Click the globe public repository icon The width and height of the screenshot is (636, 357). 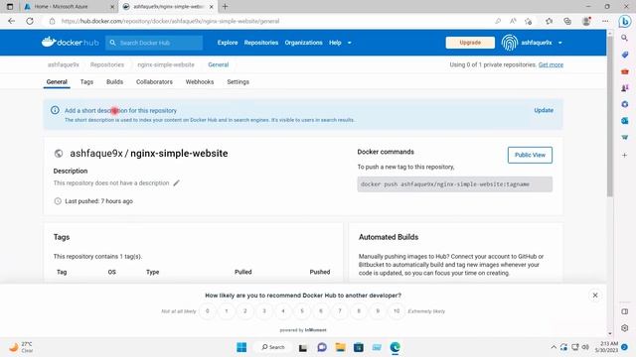coord(59,154)
